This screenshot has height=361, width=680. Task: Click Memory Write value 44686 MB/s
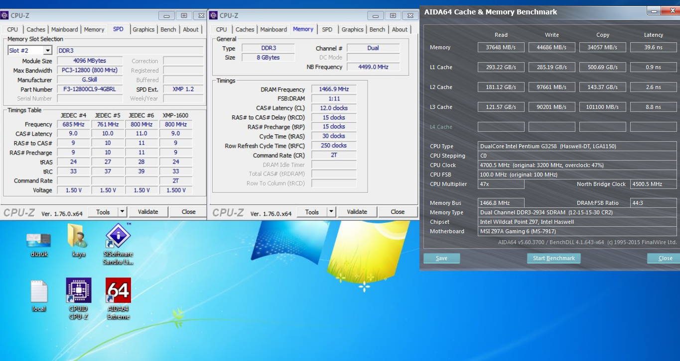551,47
